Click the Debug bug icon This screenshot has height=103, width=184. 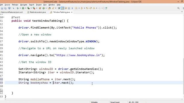tap(18, 8)
